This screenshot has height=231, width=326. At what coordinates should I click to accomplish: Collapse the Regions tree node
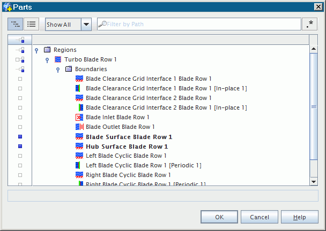(36, 50)
